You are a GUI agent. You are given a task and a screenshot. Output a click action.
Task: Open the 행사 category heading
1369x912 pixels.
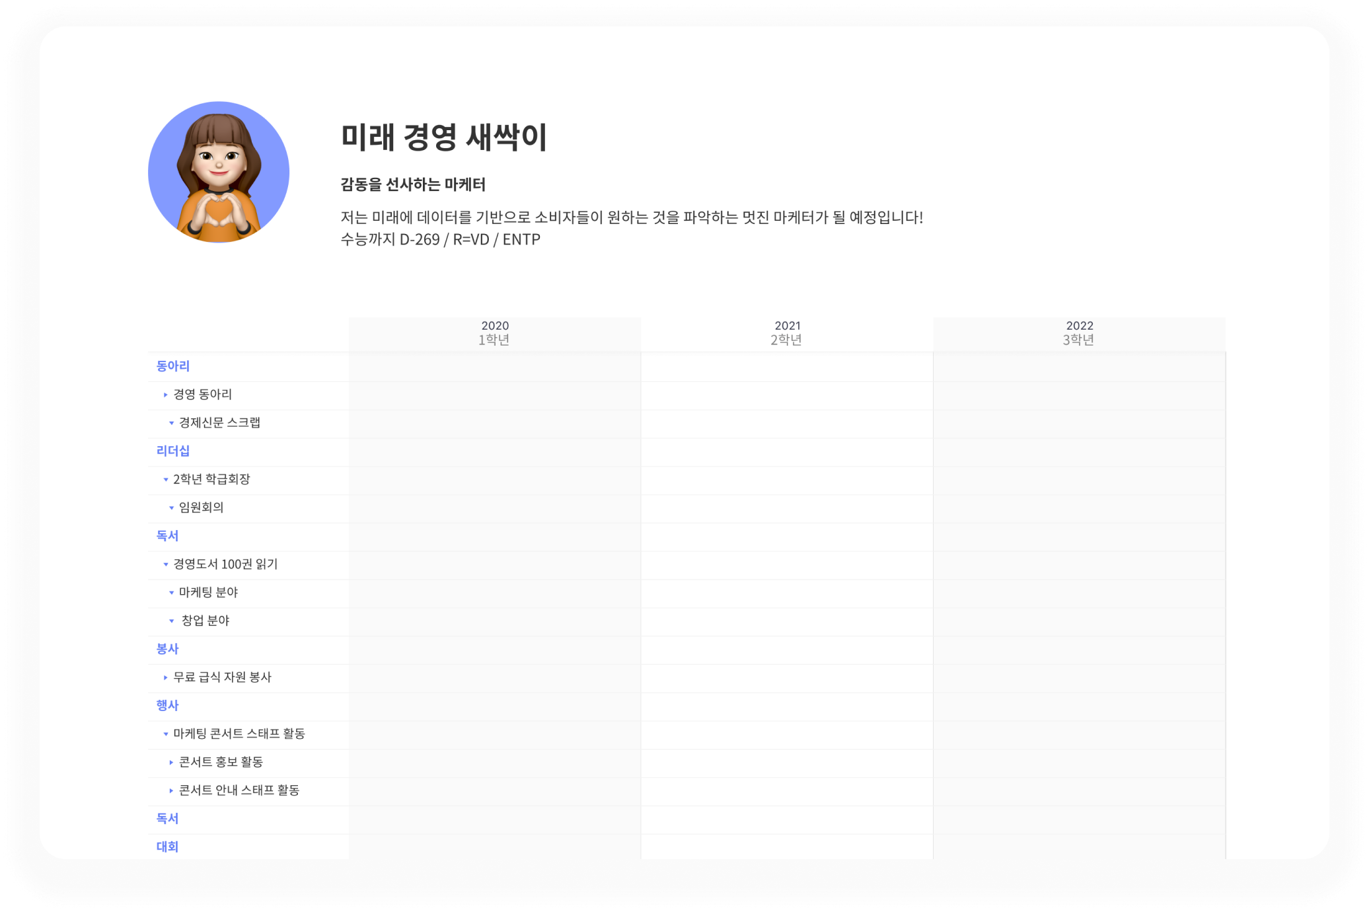click(167, 705)
